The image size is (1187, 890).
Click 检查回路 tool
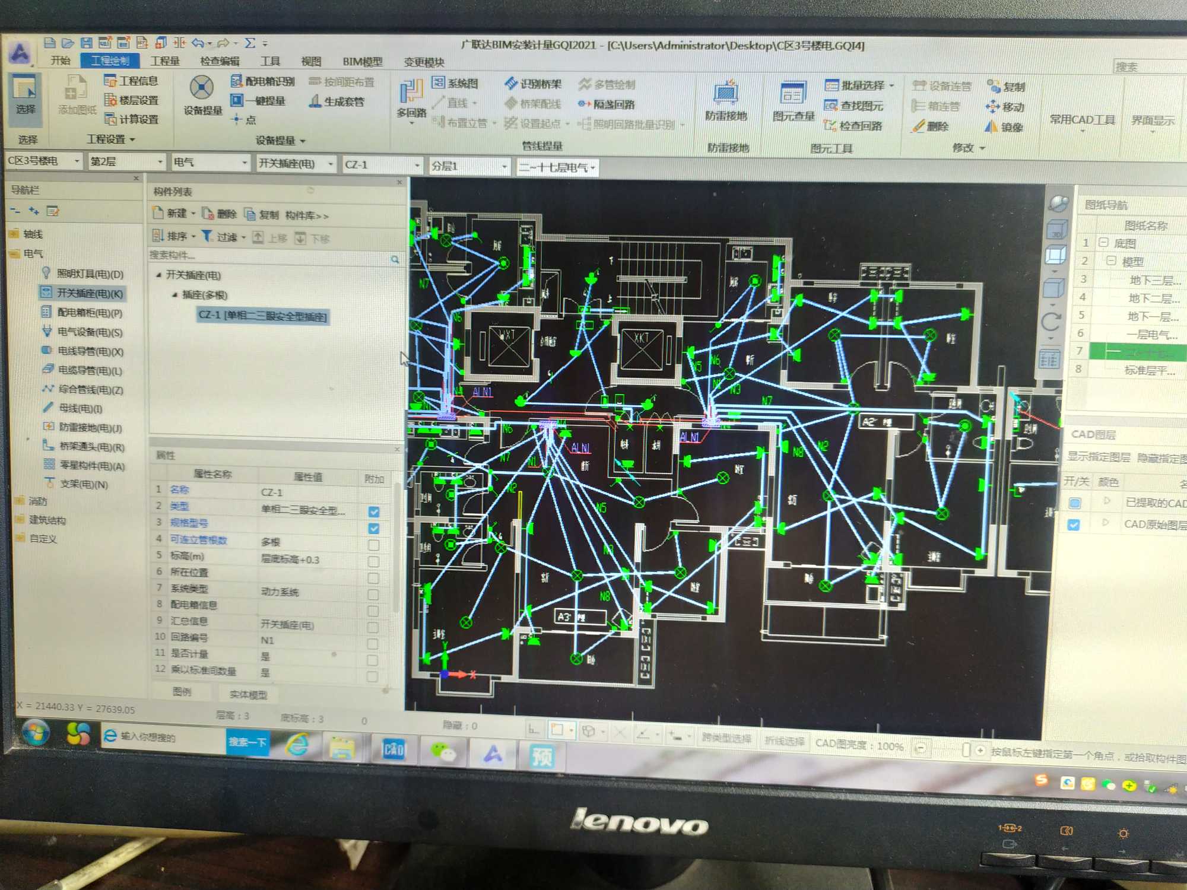tap(853, 126)
